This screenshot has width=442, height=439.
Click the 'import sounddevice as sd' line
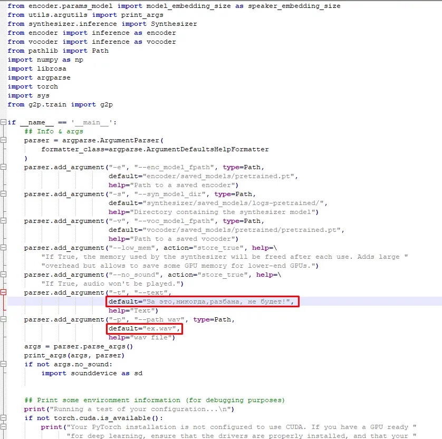[92, 374]
